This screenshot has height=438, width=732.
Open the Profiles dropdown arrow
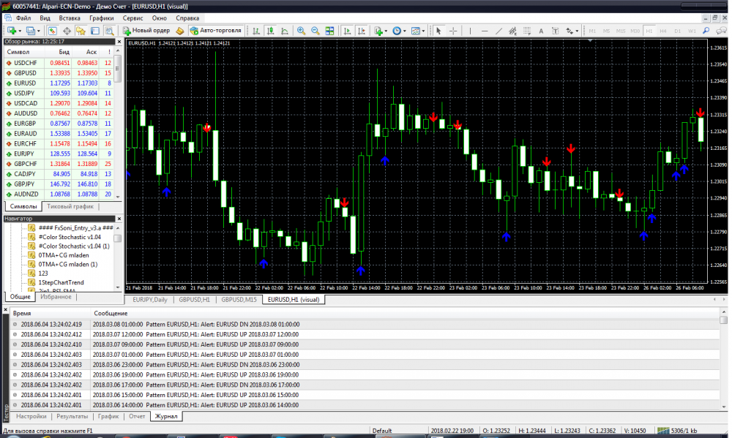(38, 31)
